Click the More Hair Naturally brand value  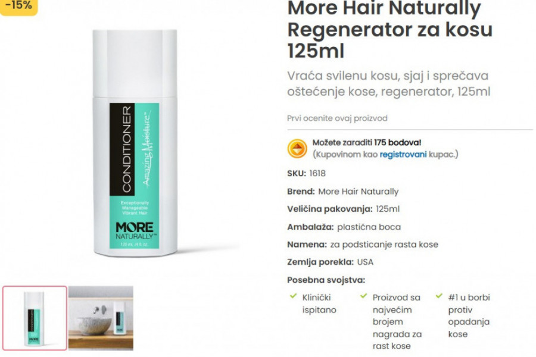pyautogui.click(x=359, y=192)
